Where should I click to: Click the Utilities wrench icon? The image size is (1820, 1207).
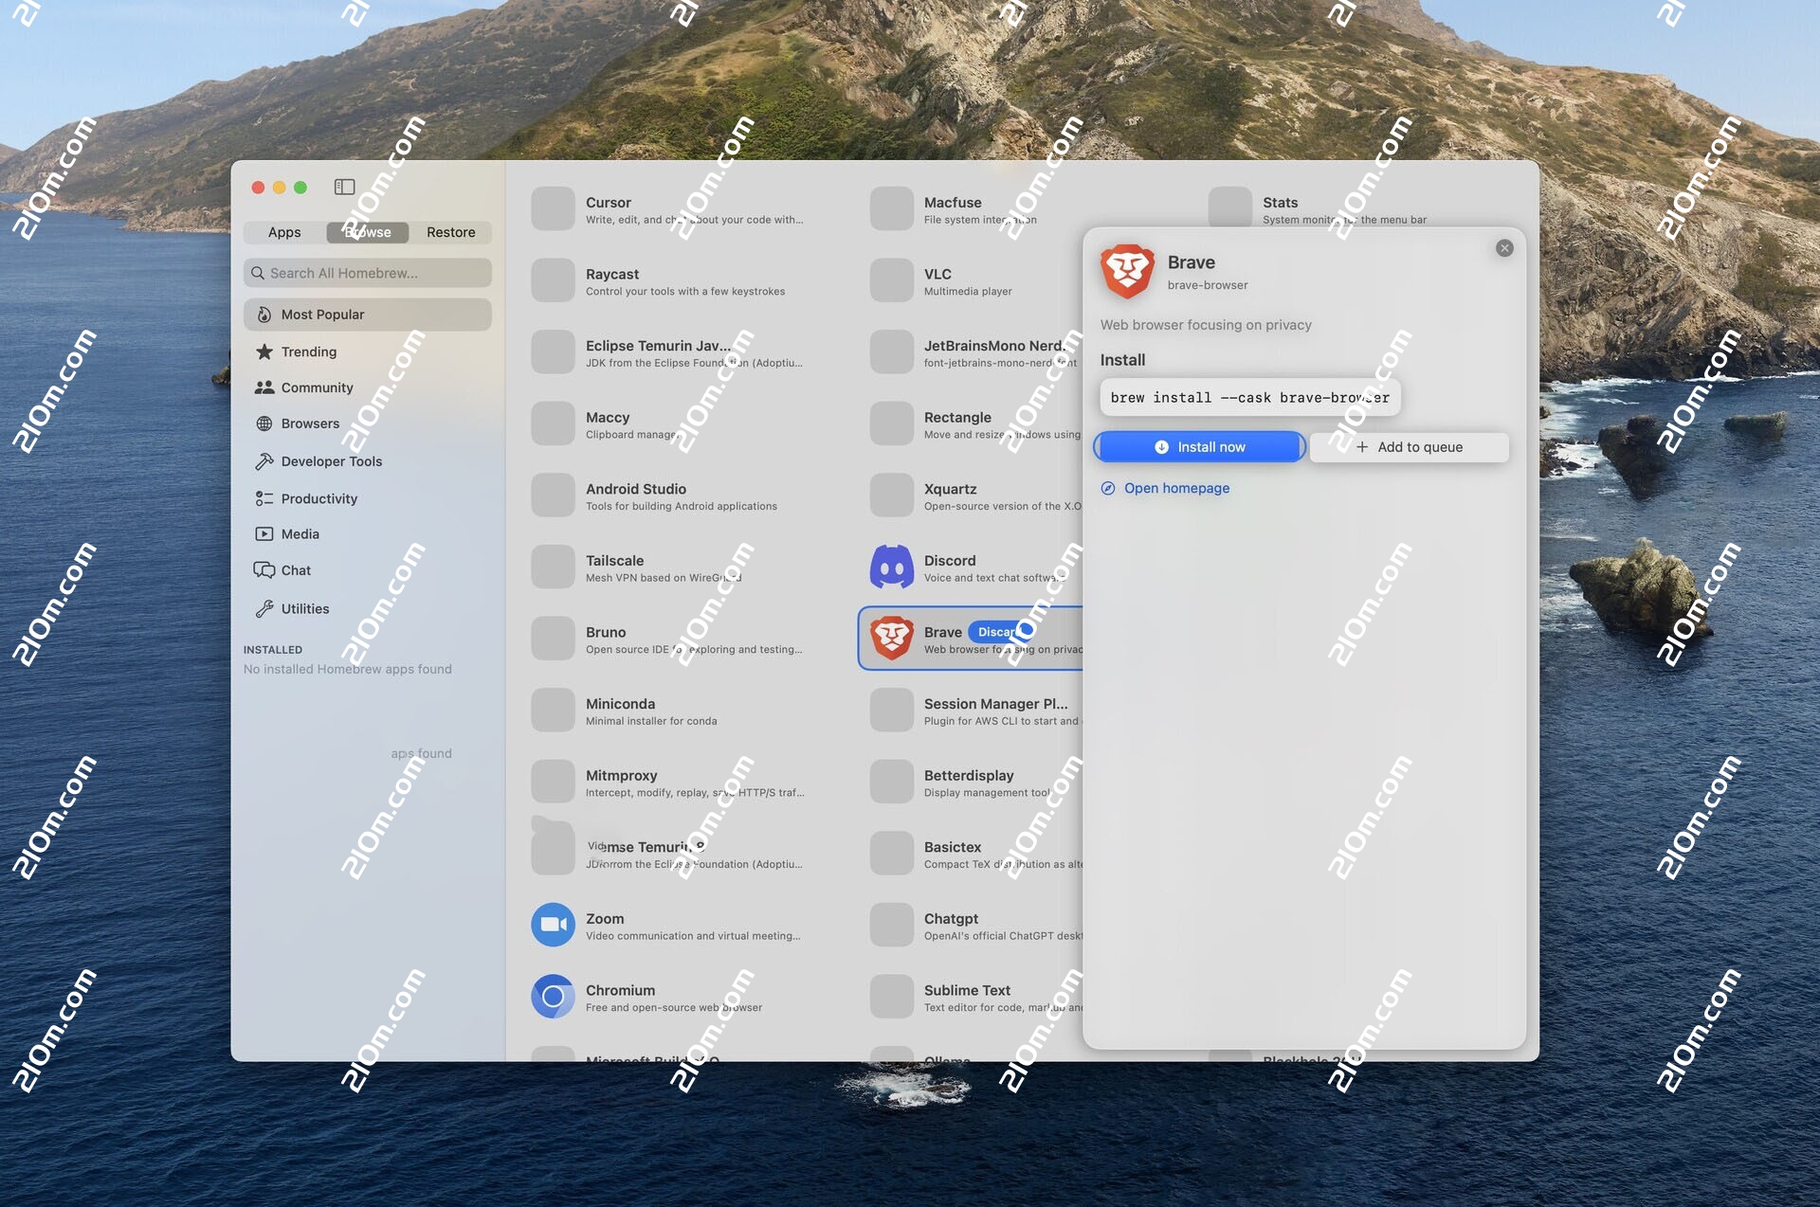pyautogui.click(x=264, y=609)
